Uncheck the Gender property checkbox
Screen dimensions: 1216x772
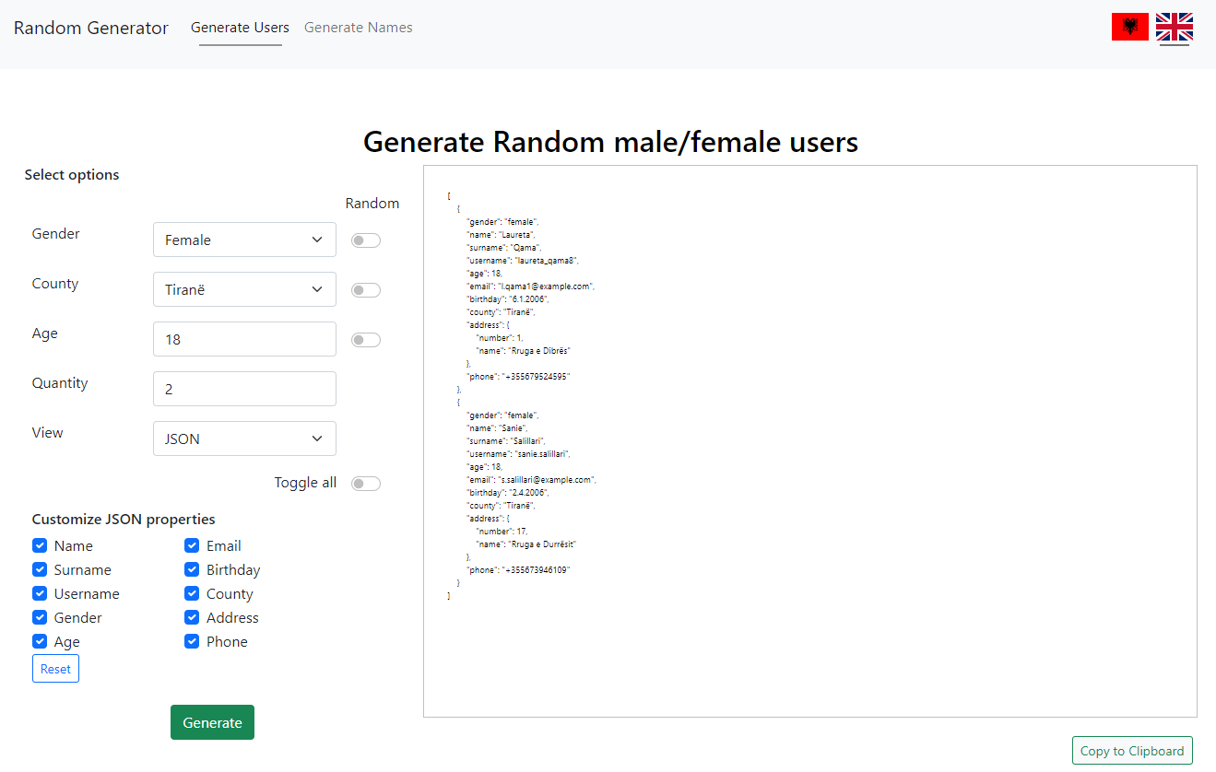40,617
